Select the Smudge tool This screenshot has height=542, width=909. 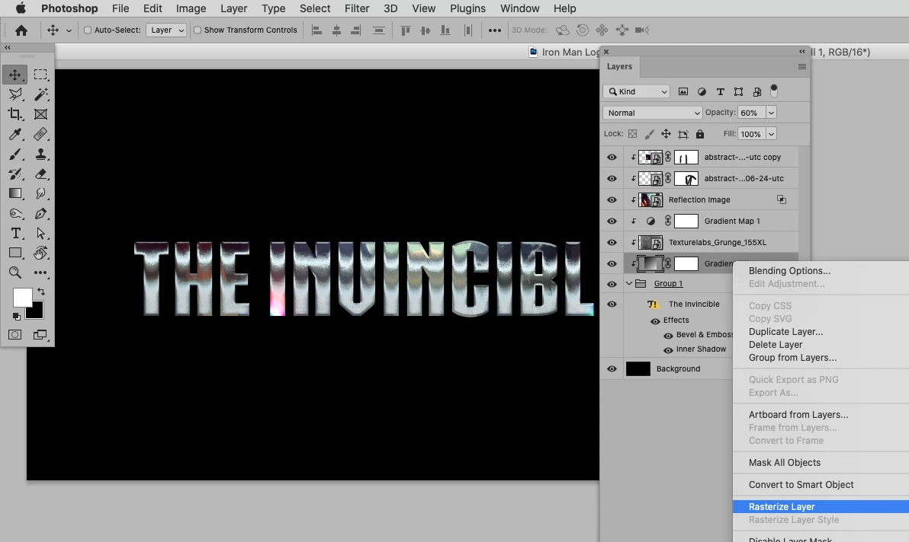pyautogui.click(x=40, y=194)
